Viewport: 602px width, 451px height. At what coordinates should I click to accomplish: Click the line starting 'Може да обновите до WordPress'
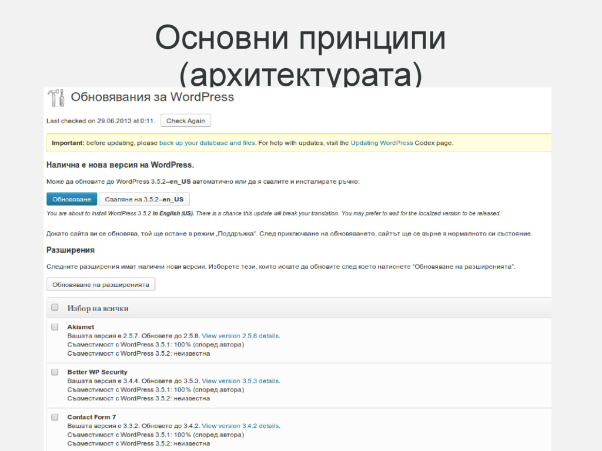click(x=203, y=181)
